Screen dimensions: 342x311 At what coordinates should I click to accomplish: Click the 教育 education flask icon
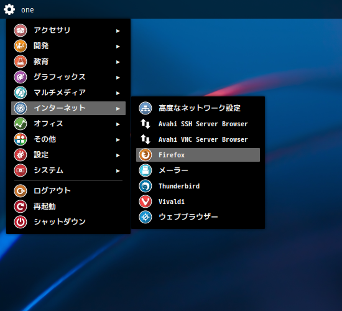tap(21, 62)
